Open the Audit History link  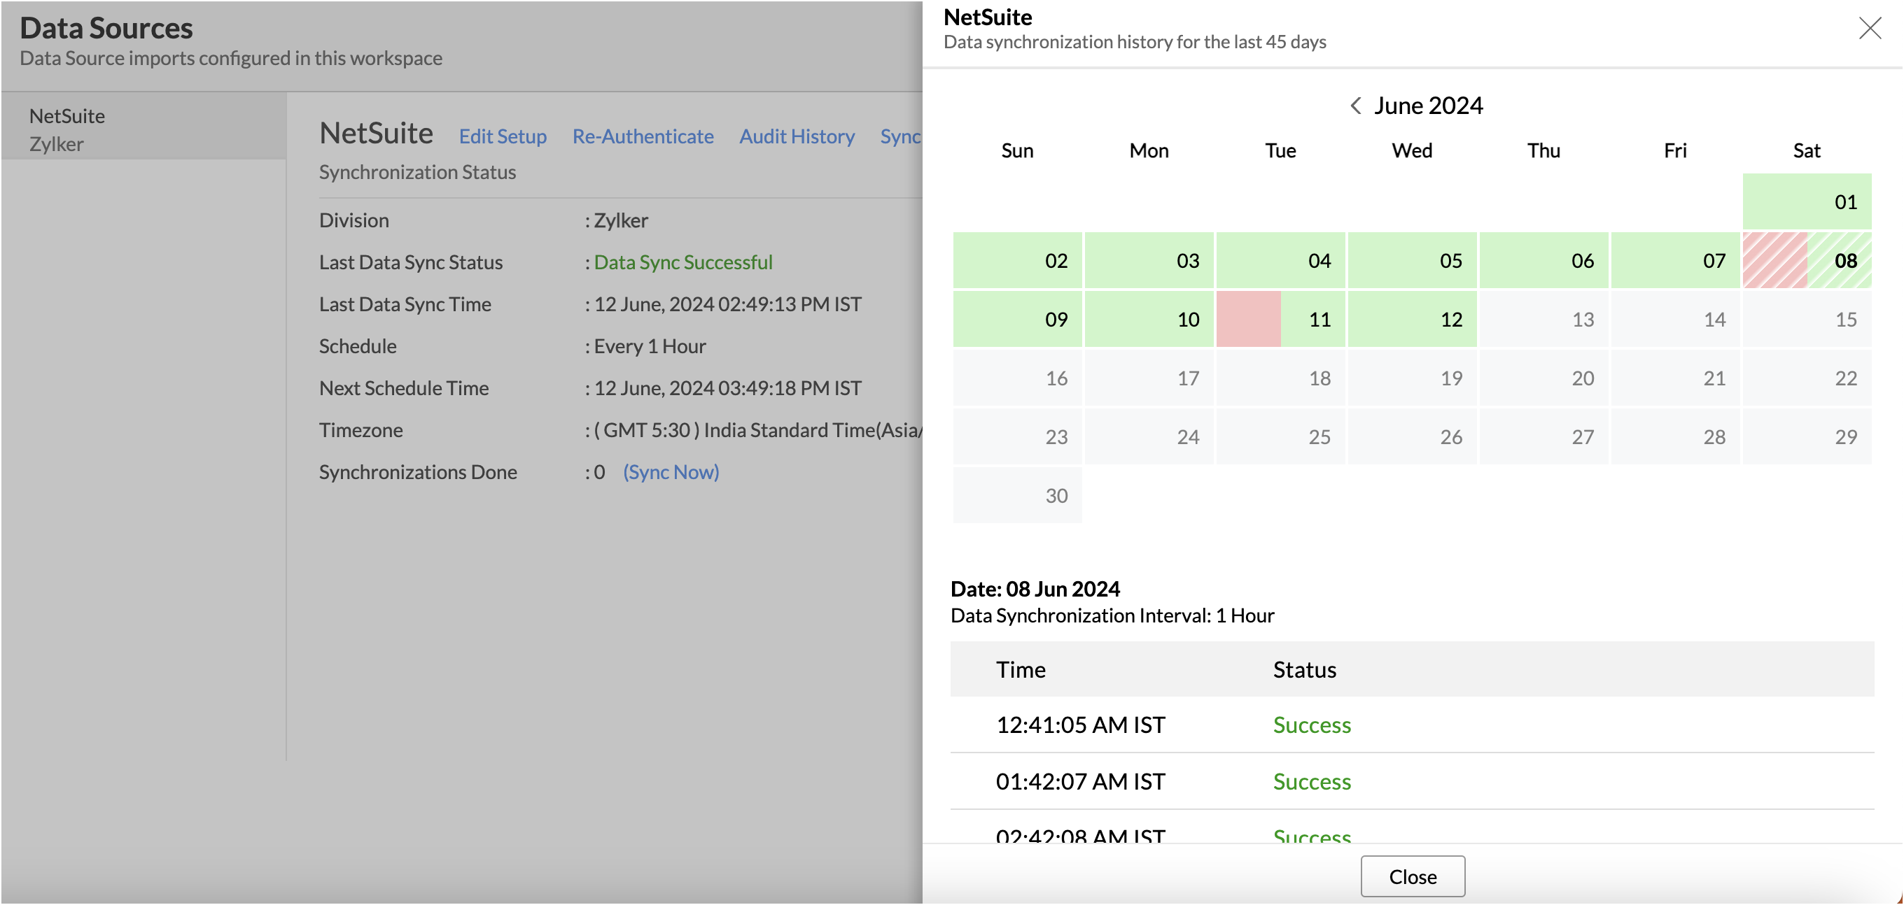pyautogui.click(x=797, y=136)
